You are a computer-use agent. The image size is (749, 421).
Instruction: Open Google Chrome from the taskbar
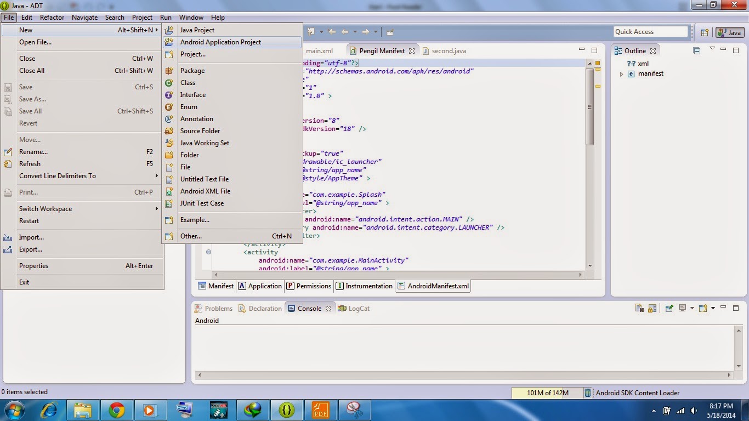[x=116, y=410]
